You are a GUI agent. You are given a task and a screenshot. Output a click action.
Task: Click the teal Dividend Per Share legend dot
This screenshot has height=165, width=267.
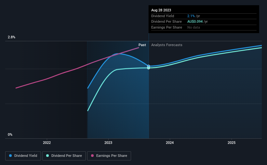47,156
